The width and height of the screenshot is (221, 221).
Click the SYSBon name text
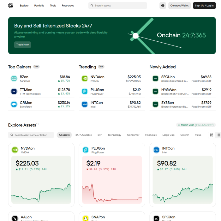coord(168,103)
